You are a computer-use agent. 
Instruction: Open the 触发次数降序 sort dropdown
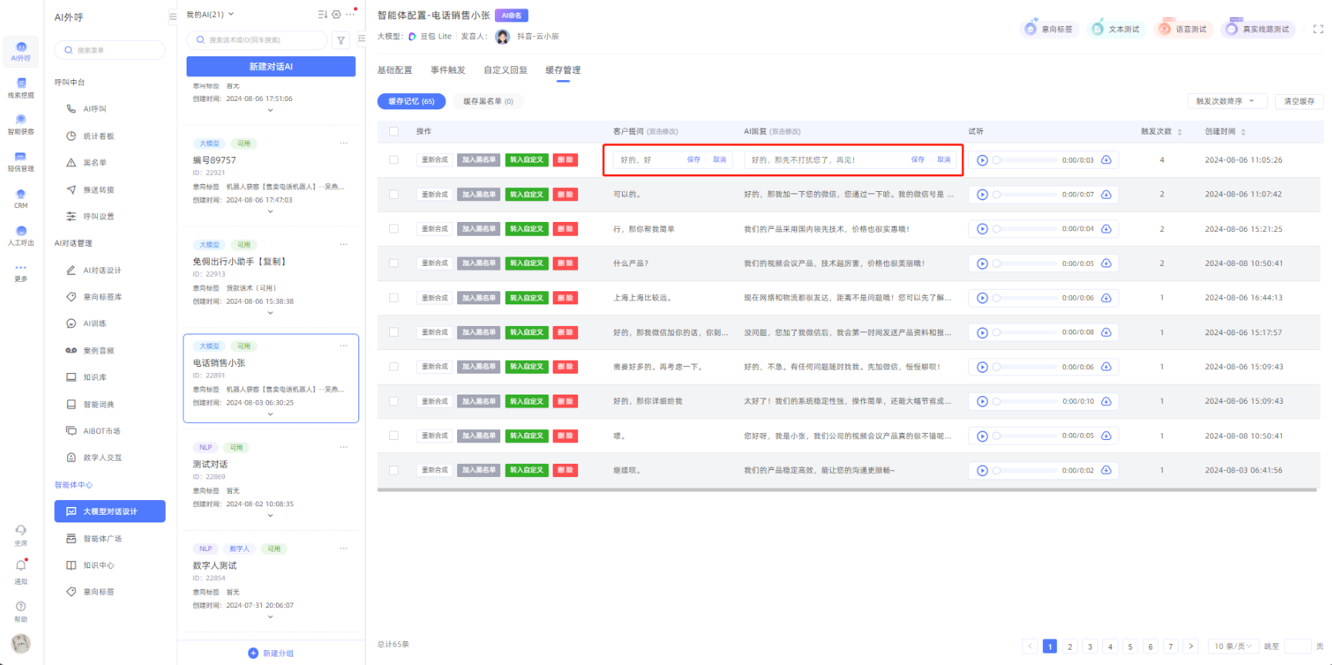[x=1225, y=102]
